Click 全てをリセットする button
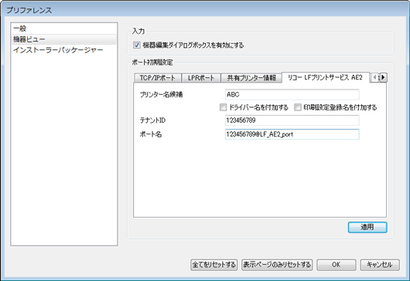The height and width of the screenshot is (281, 410). tap(214, 265)
